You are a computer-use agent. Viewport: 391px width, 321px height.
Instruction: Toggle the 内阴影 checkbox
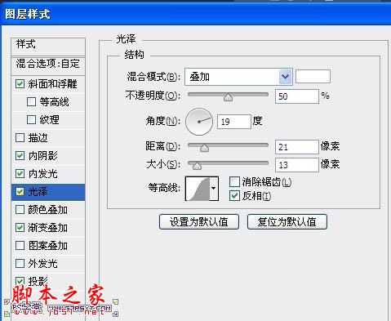[x=20, y=156]
